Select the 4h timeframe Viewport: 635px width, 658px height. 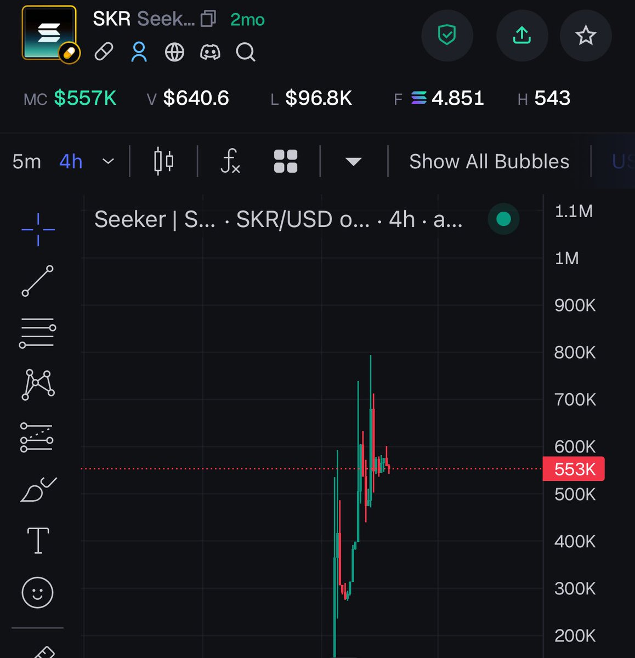[71, 162]
